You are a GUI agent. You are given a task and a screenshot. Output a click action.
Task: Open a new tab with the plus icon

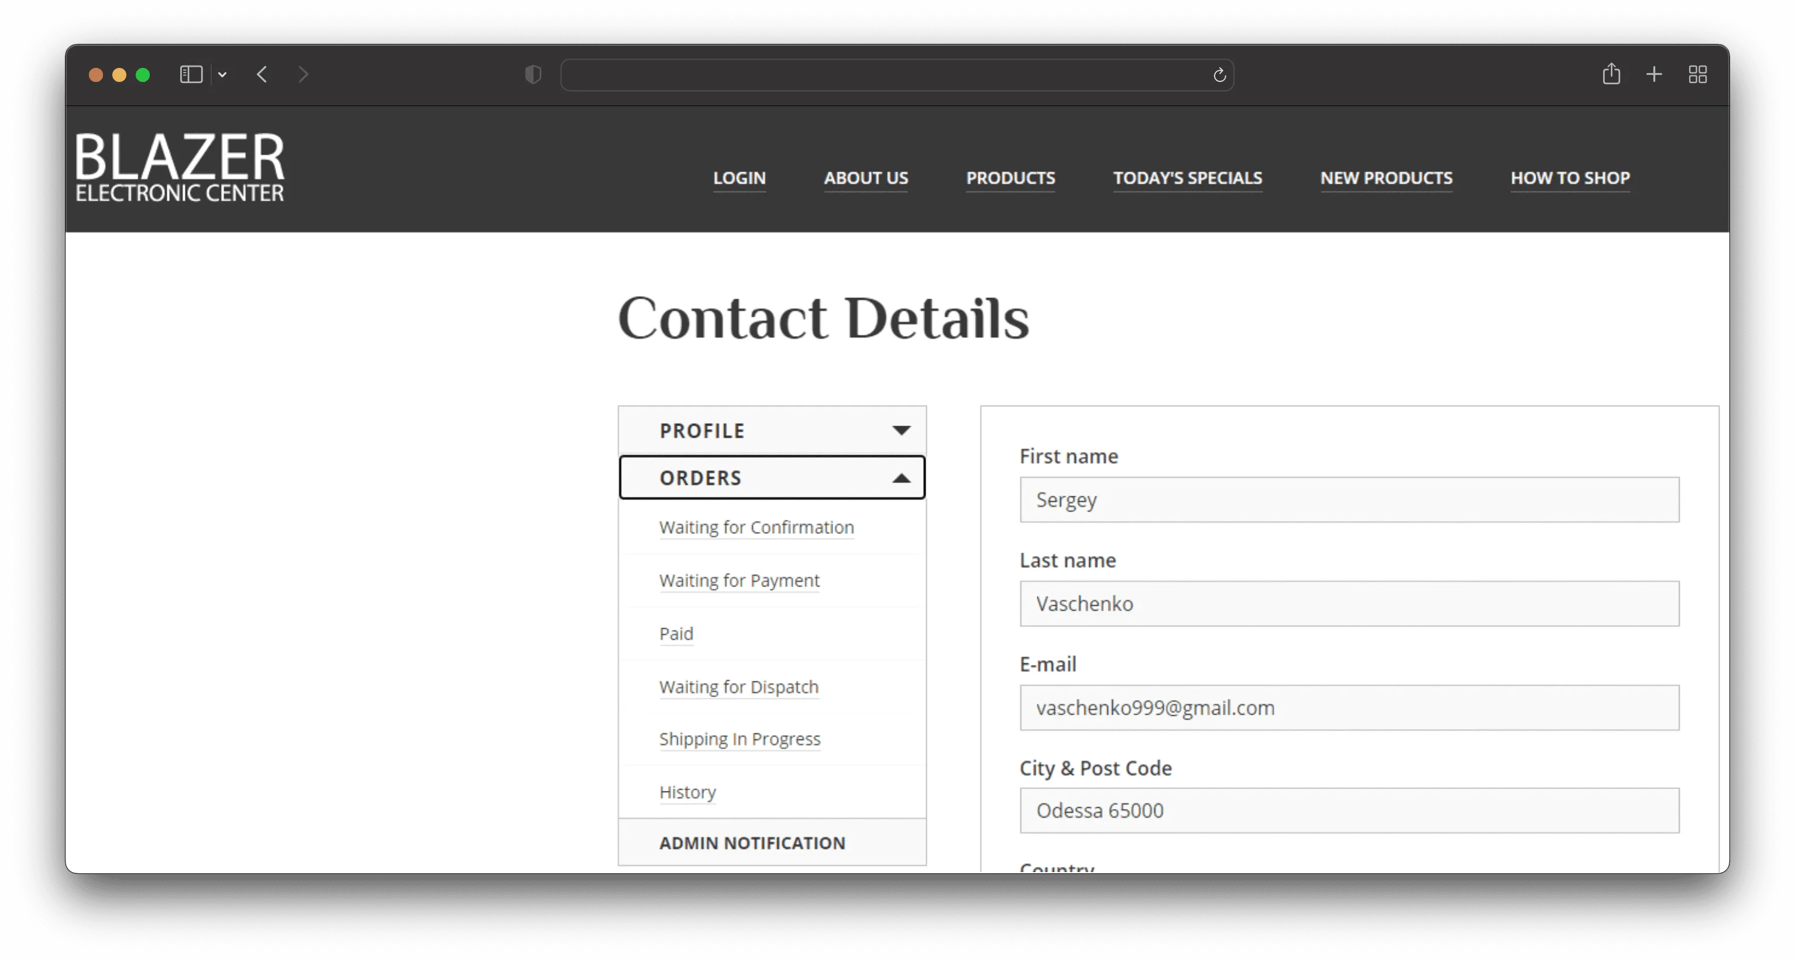[1654, 74]
